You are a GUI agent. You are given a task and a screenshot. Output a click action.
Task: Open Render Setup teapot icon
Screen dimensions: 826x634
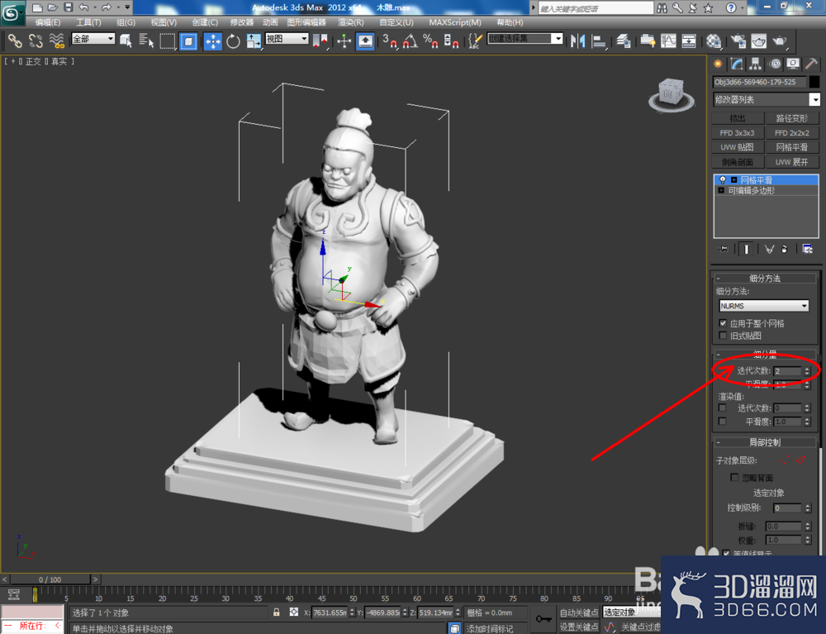(738, 41)
